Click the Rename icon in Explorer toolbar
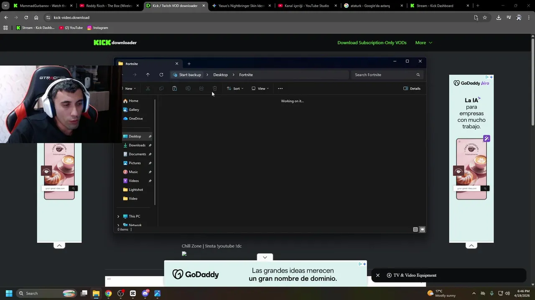 (188, 88)
